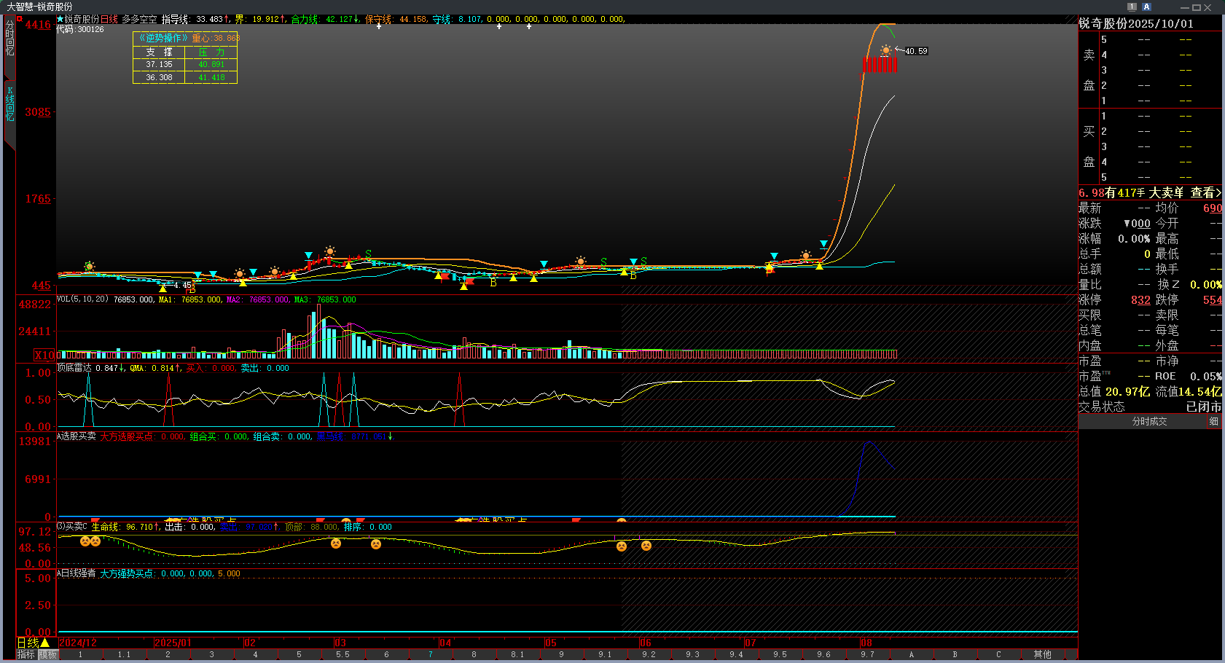Switch to template tab A

pos(911,654)
